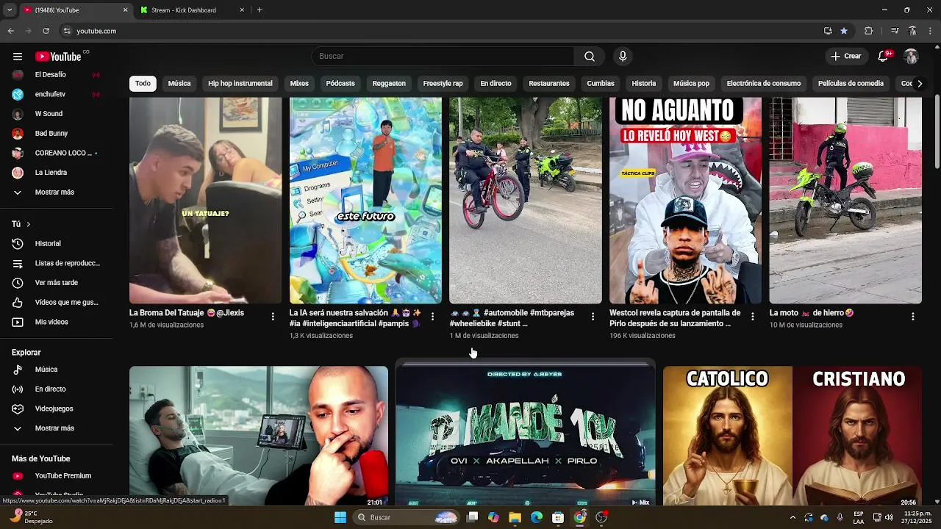Click the search magnifier button
The height and width of the screenshot is (529, 941).
[590, 57]
